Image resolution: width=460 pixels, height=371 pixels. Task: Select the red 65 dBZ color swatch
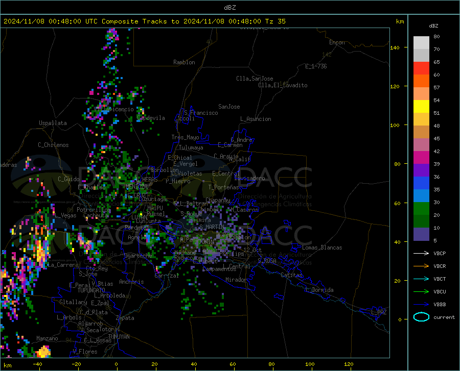pos(421,68)
